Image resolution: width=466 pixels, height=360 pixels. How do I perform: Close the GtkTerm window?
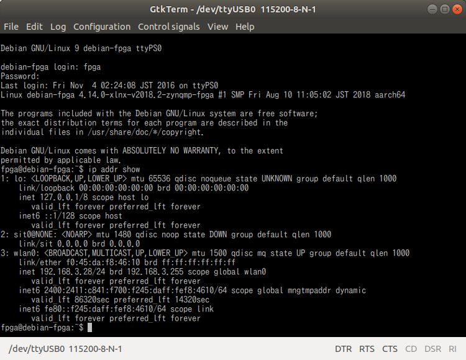457,9
